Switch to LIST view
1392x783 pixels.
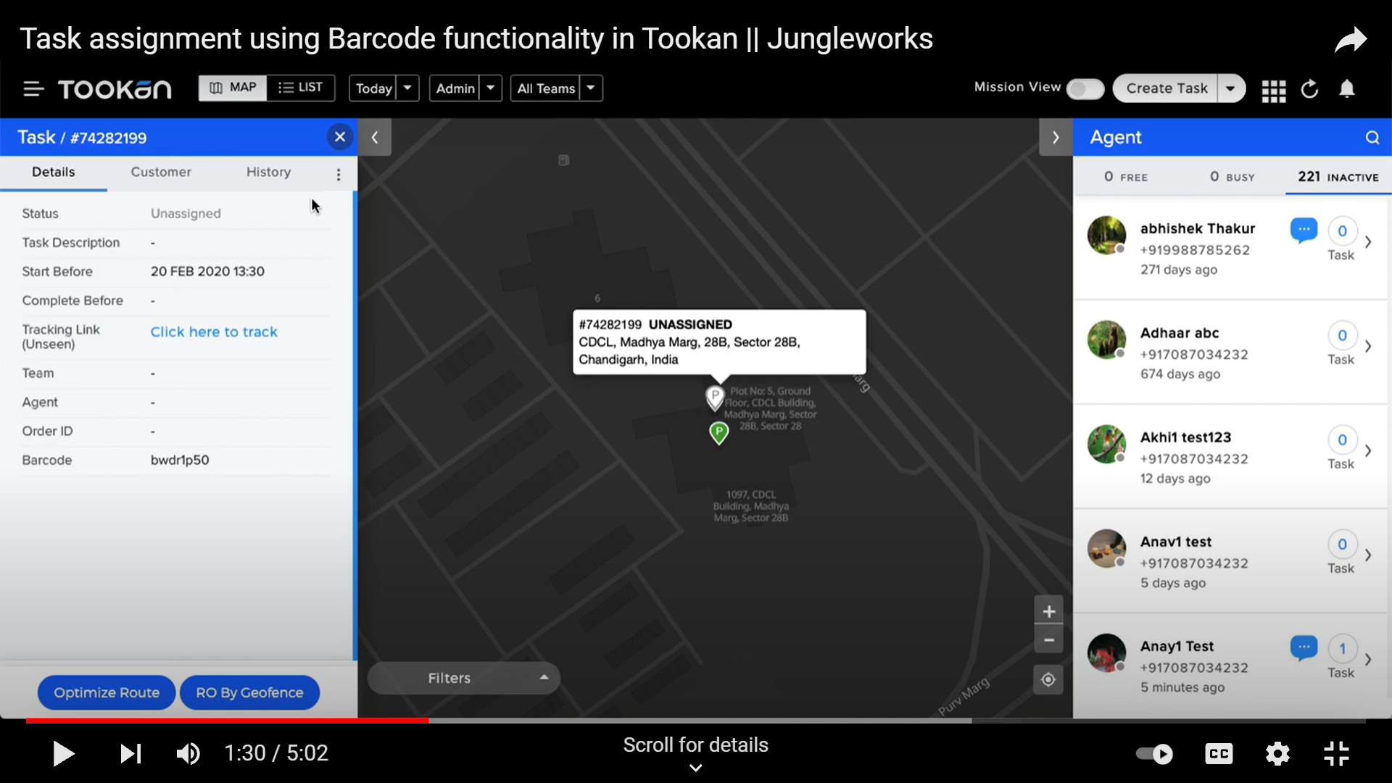click(302, 88)
